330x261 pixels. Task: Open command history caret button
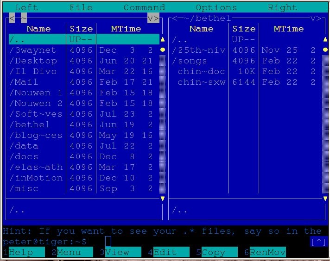pos(318,242)
